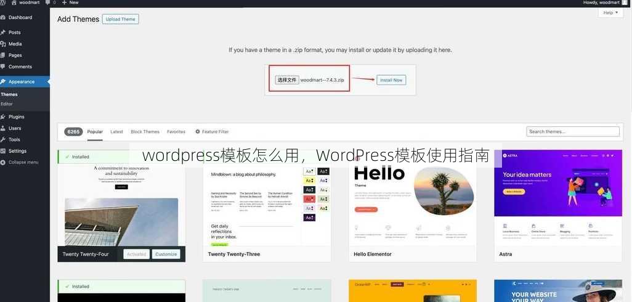Open the Pages icon in sidebar
632x302 pixels.
click(x=3, y=55)
